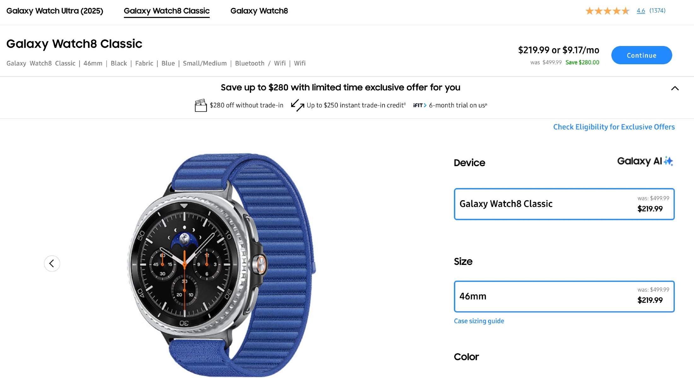Image resolution: width=694 pixels, height=378 pixels.
Task: Click the trade-in arrows icon
Action: (x=297, y=105)
